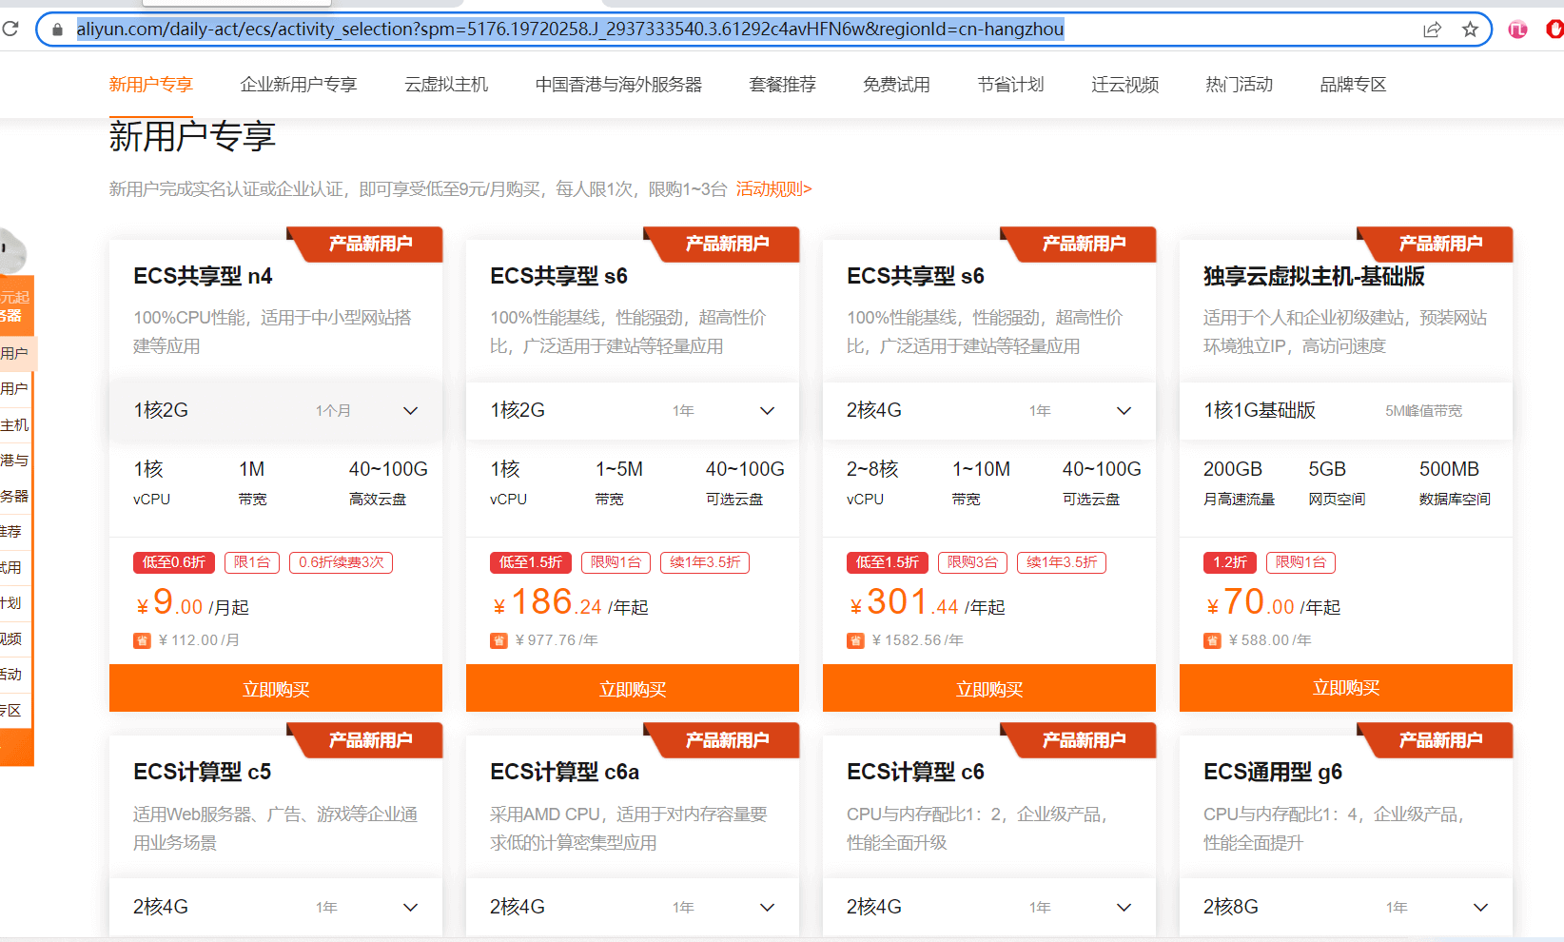This screenshot has width=1564, height=942.
Task: Open the 新用户专享 tab
Action: tap(150, 85)
